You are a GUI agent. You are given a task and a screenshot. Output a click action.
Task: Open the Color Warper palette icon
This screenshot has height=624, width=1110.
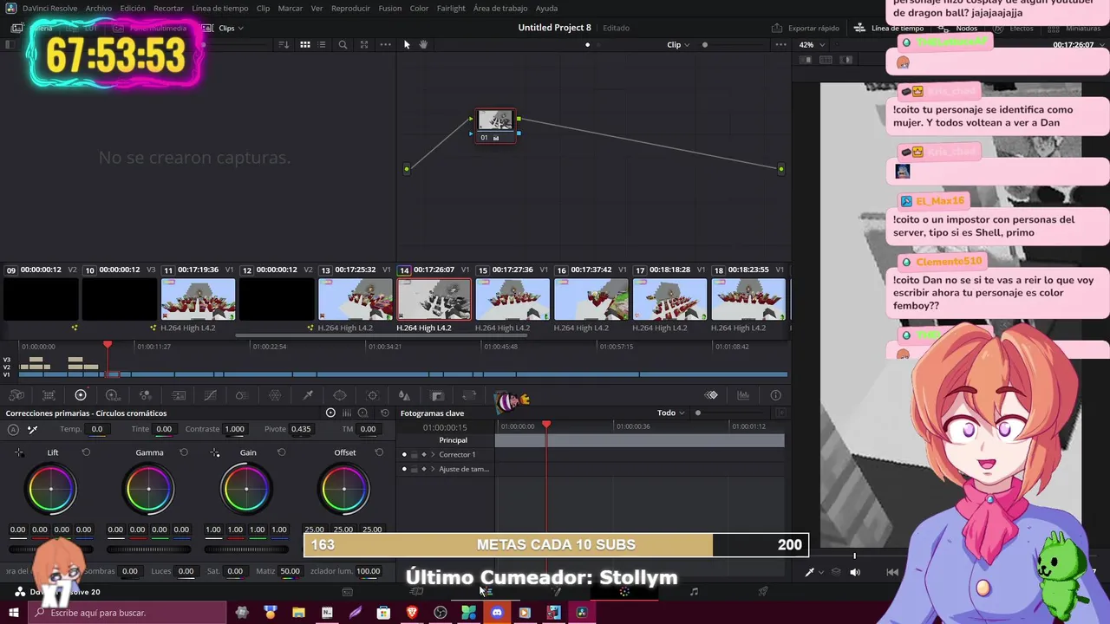[275, 395]
